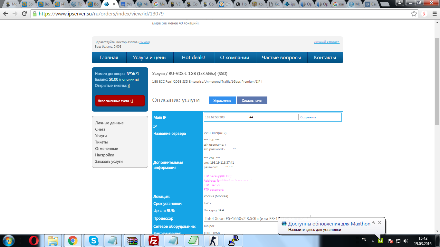
Task: Select the IP address 195.62.53.203 text
Action: point(215,117)
